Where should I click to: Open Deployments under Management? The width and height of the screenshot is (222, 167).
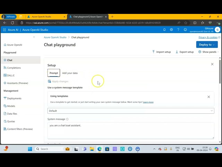click(12, 98)
